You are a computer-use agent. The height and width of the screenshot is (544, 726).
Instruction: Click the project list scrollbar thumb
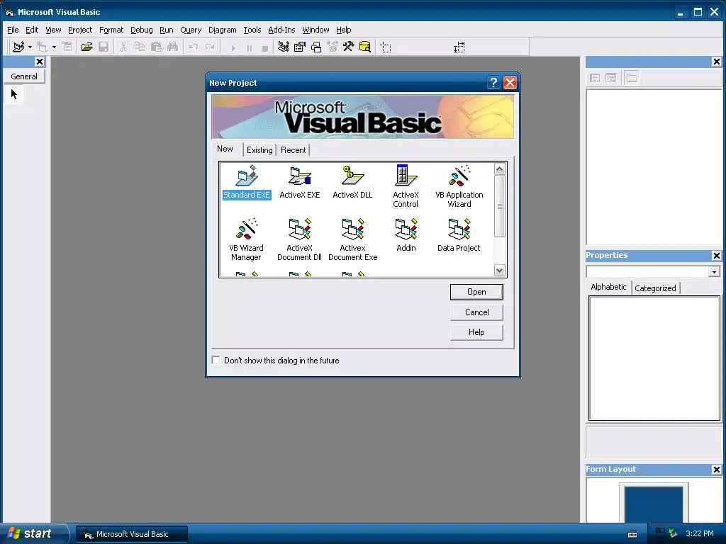click(x=499, y=205)
